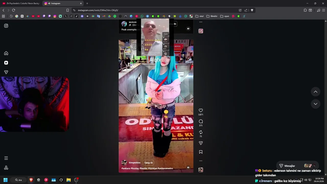Image resolution: width=327 pixels, height=184 pixels.
Task: Open page in app icon in address bar
Action: [x=240, y=10]
